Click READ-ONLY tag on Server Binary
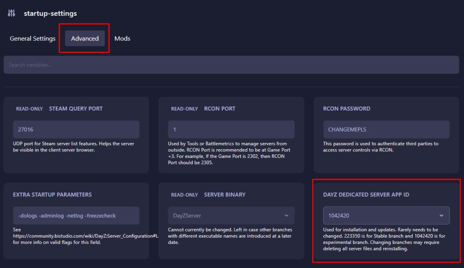The width and height of the screenshot is (464, 268). click(x=184, y=195)
